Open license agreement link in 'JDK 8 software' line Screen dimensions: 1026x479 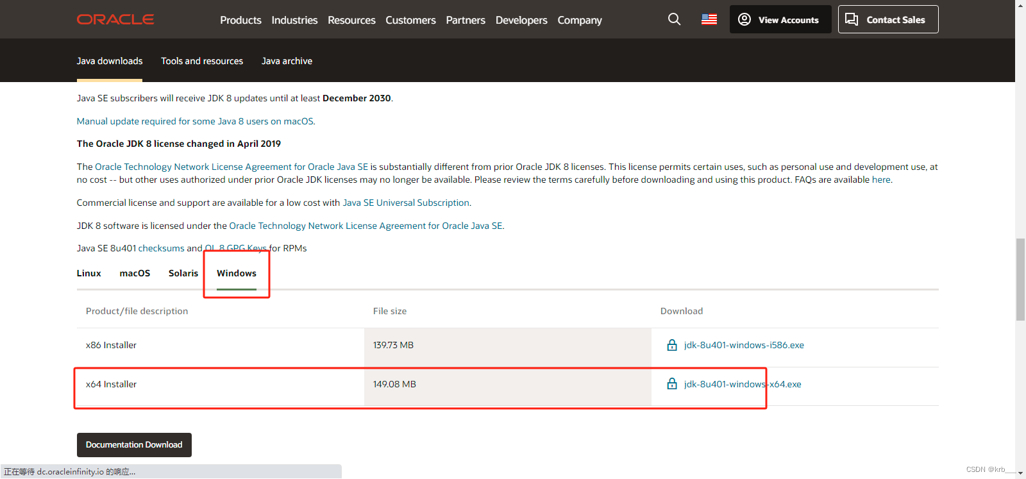[366, 226]
